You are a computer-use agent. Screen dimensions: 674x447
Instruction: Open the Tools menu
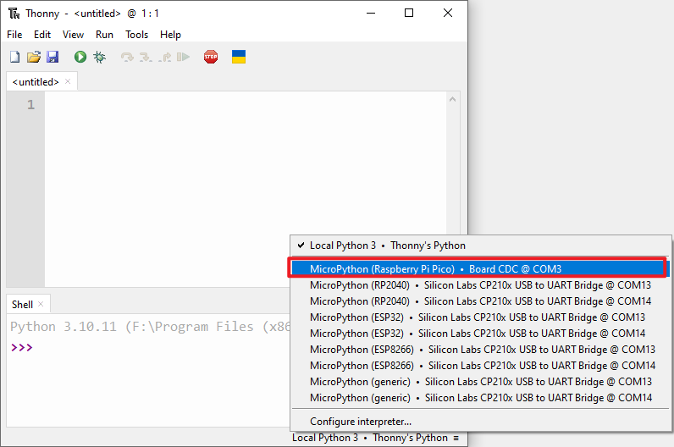point(136,35)
